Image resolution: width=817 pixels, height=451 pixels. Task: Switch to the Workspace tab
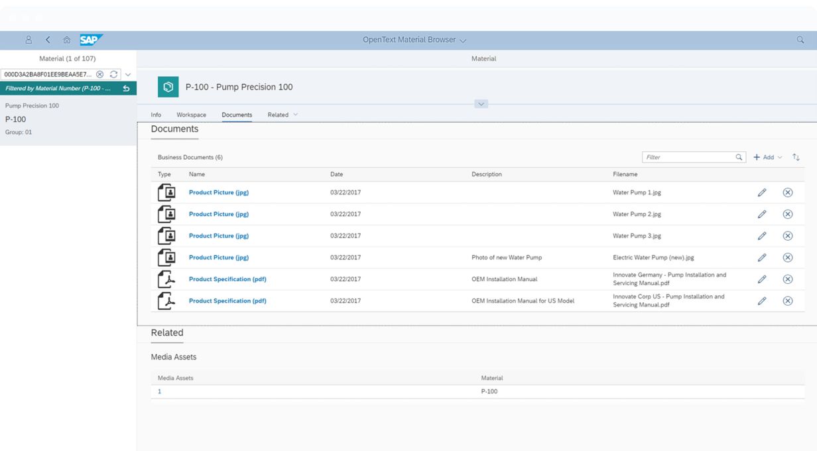[x=191, y=115]
